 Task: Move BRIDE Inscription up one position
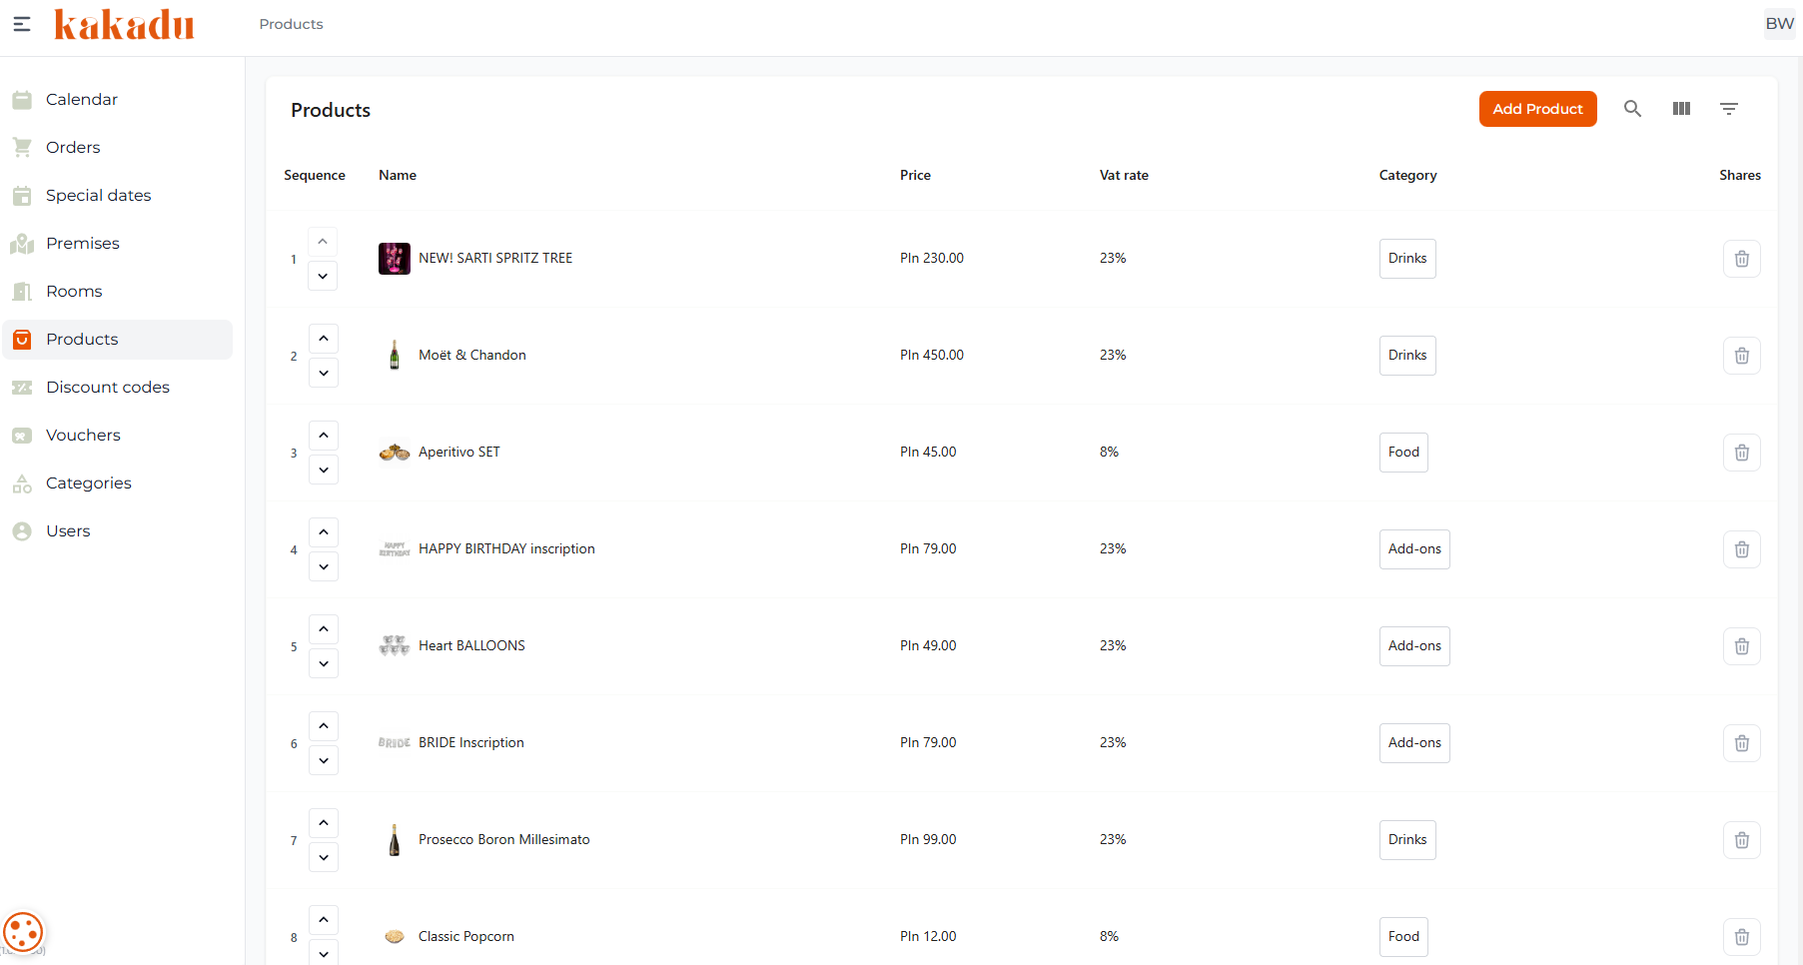(x=324, y=726)
